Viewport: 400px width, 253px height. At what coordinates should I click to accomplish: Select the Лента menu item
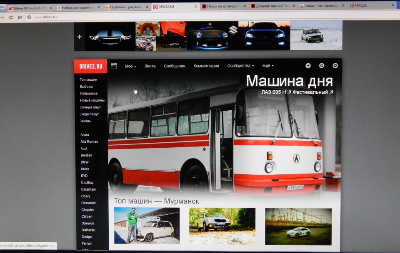tap(150, 66)
